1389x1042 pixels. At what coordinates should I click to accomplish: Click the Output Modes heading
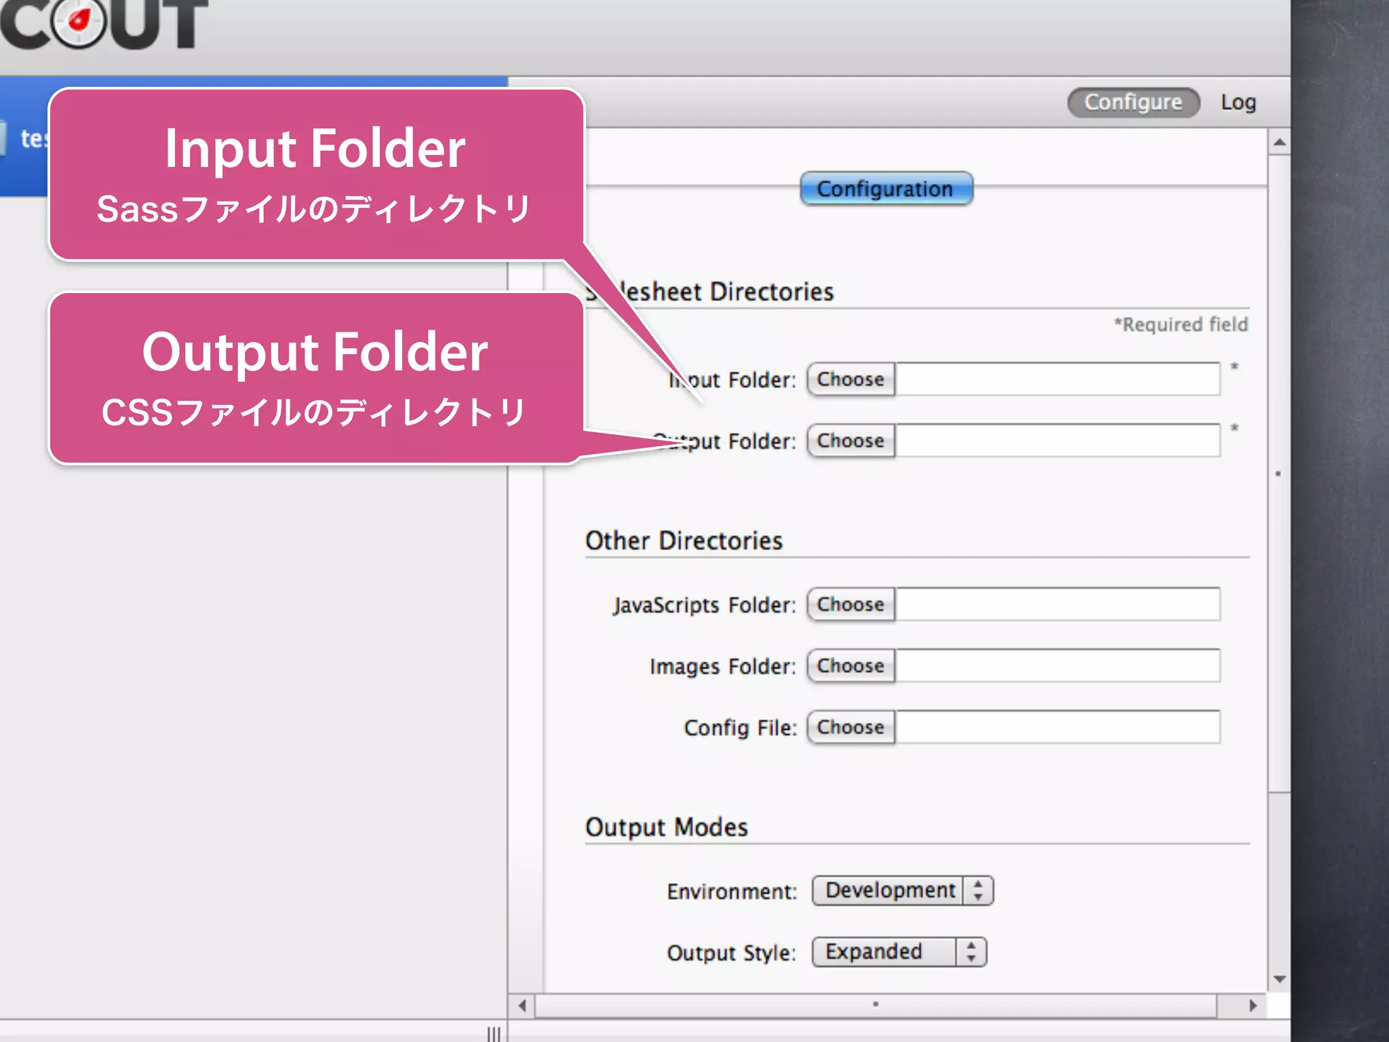point(667,827)
